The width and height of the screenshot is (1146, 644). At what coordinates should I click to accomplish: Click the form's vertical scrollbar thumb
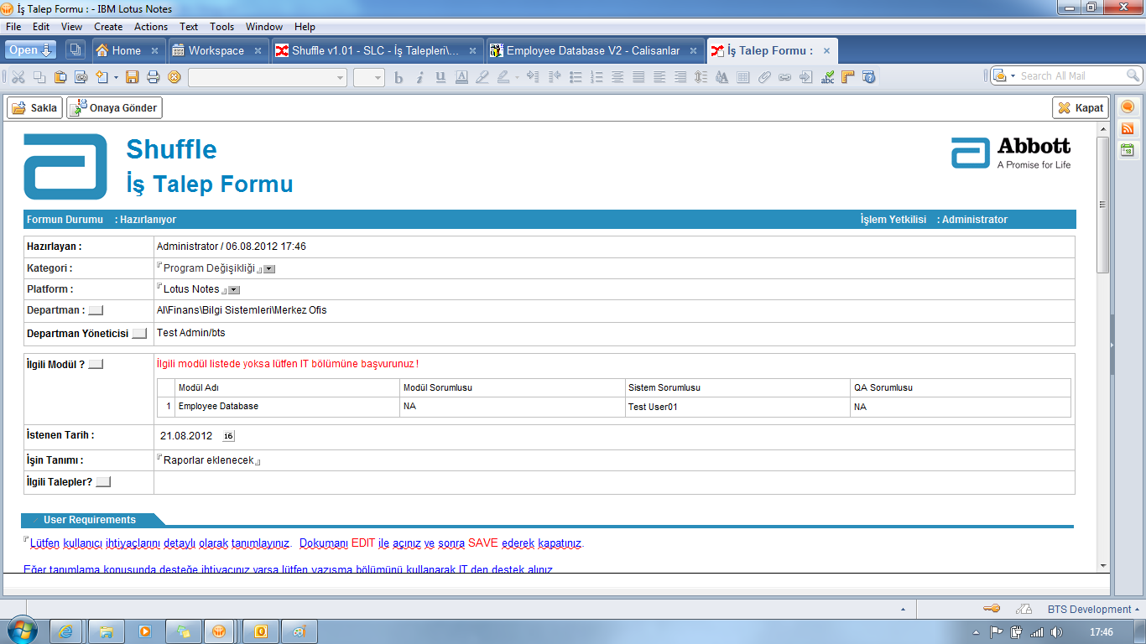(x=1103, y=204)
